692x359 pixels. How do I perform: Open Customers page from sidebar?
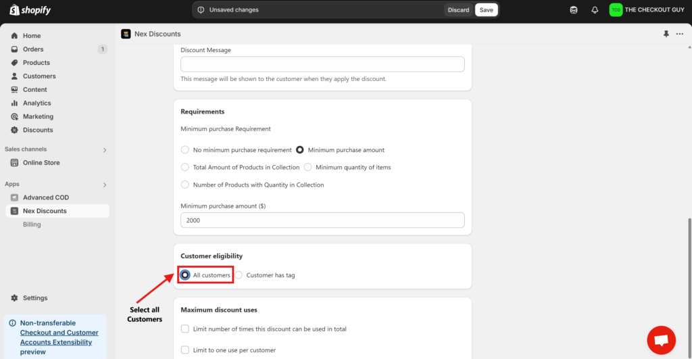click(39, 76)
